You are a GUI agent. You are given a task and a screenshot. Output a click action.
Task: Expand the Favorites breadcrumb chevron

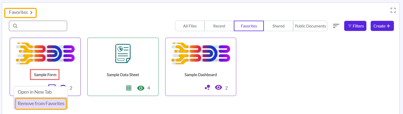(31, 13)
